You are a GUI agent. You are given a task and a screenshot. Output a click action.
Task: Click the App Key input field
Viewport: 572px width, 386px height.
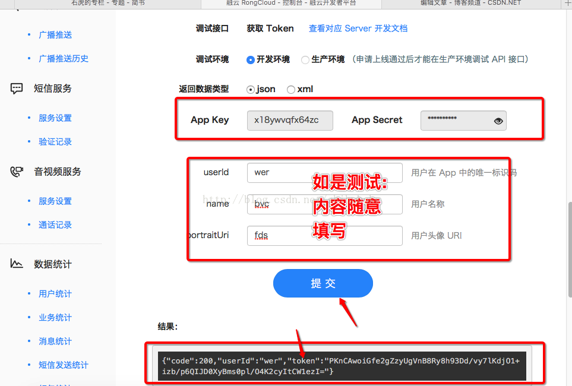290,121
